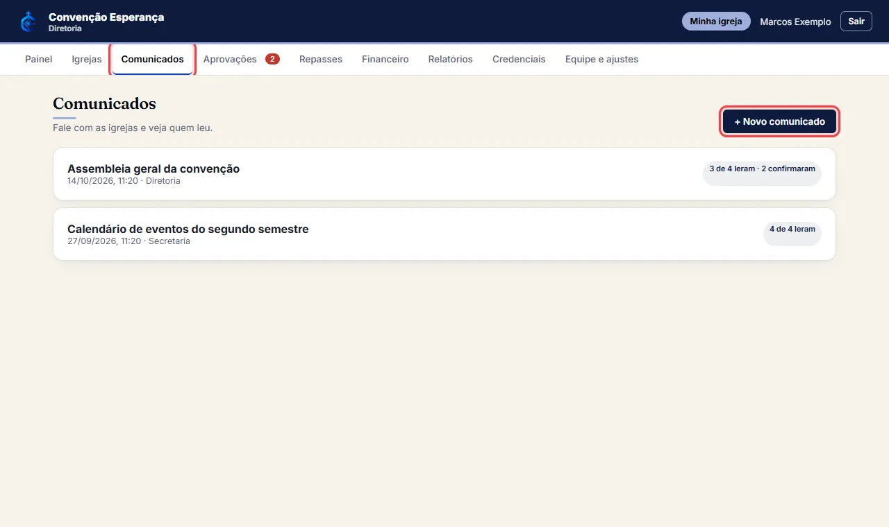889x527 pixels.
Task: Open the Relatórios tab
Action: point(451,59)
